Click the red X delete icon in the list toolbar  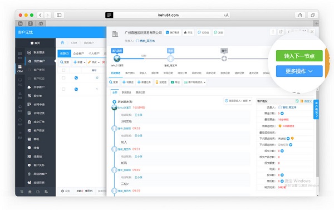(x=104, y=62)
